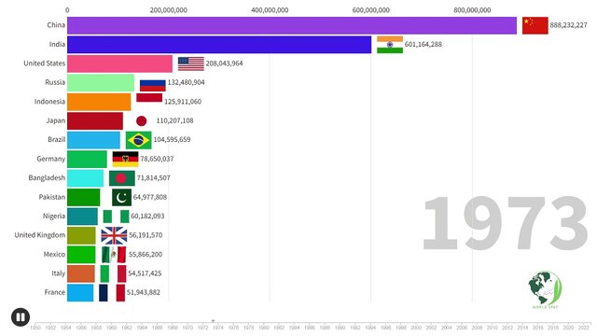Click the China flag icon
This screenshot has height=336, width=597.
(535, 25)
